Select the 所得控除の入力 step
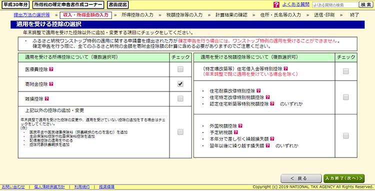The image size is (375, 191). pos(137,15)
